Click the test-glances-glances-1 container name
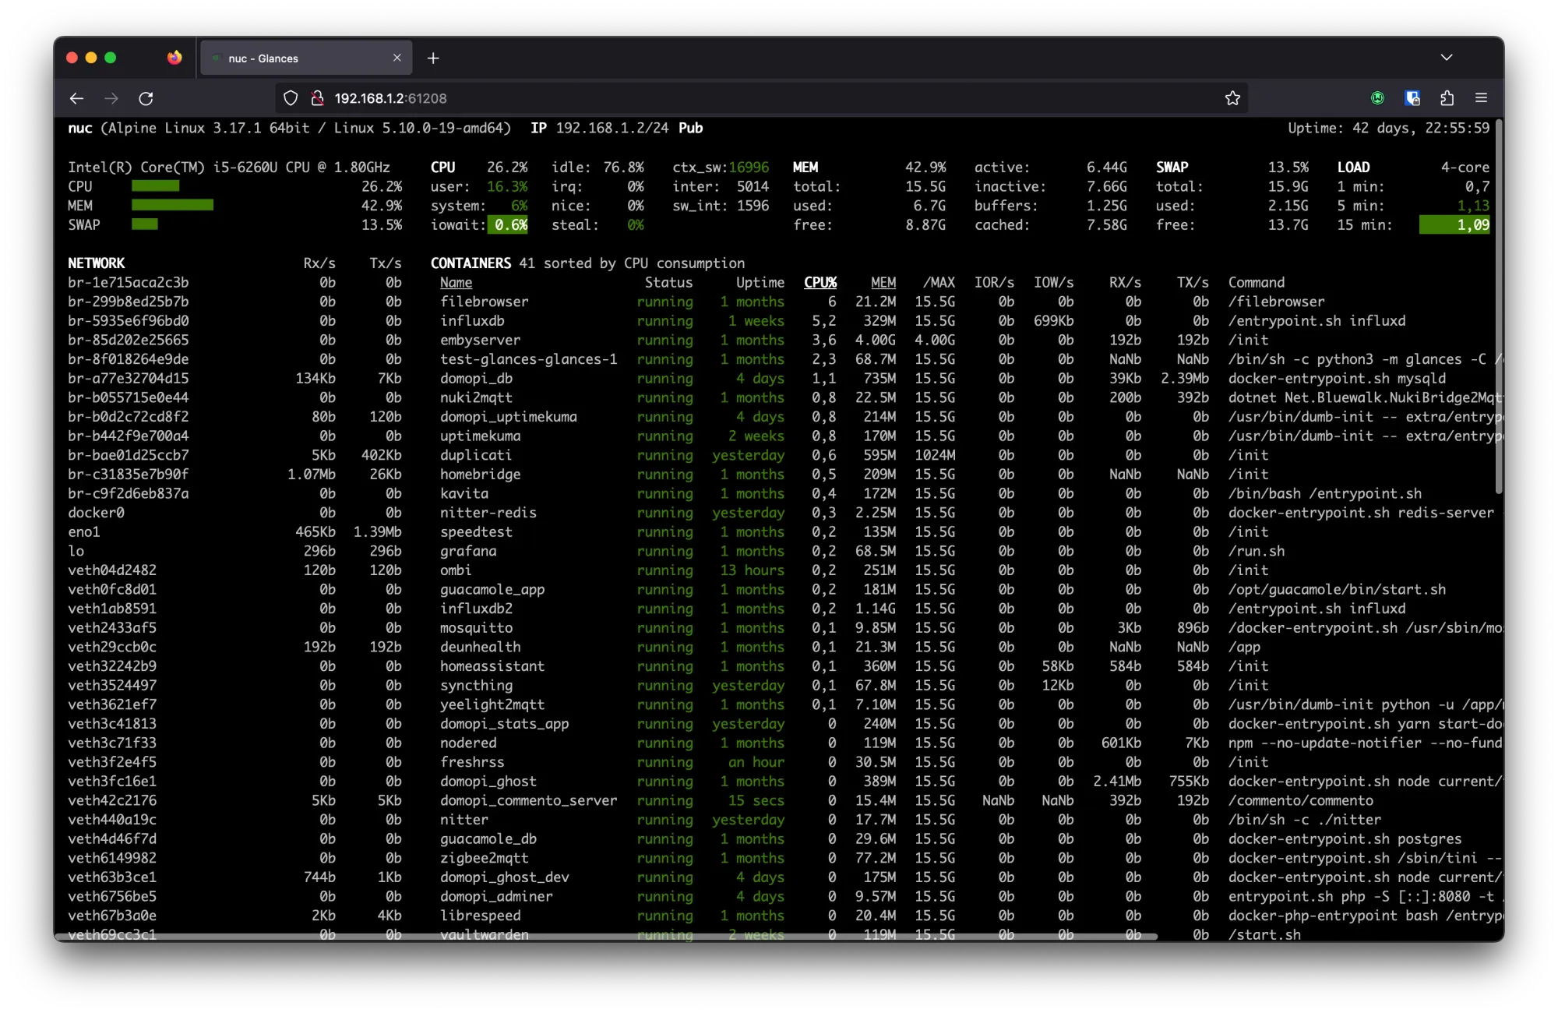The width and height of the screenshot is (1558, 1013). click(x=528, y=359)
